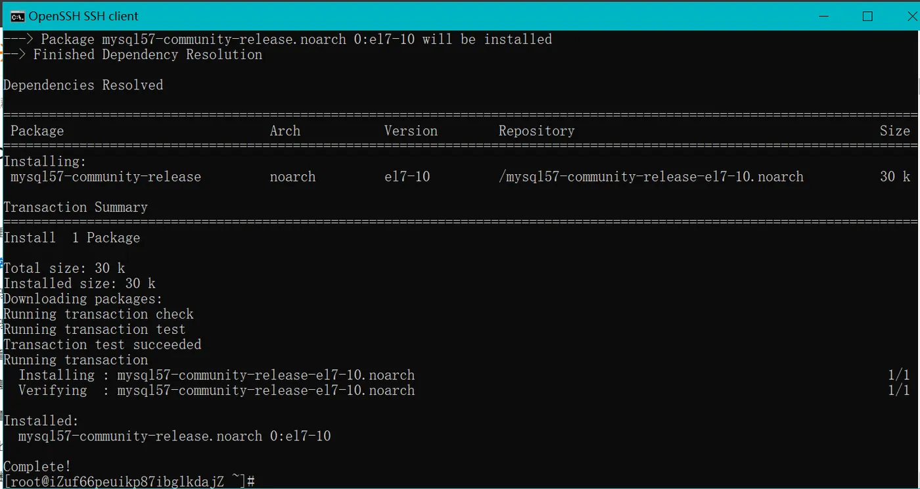
Task: Click the '1/1' counter on the Installing line
Action: (899, 375)
